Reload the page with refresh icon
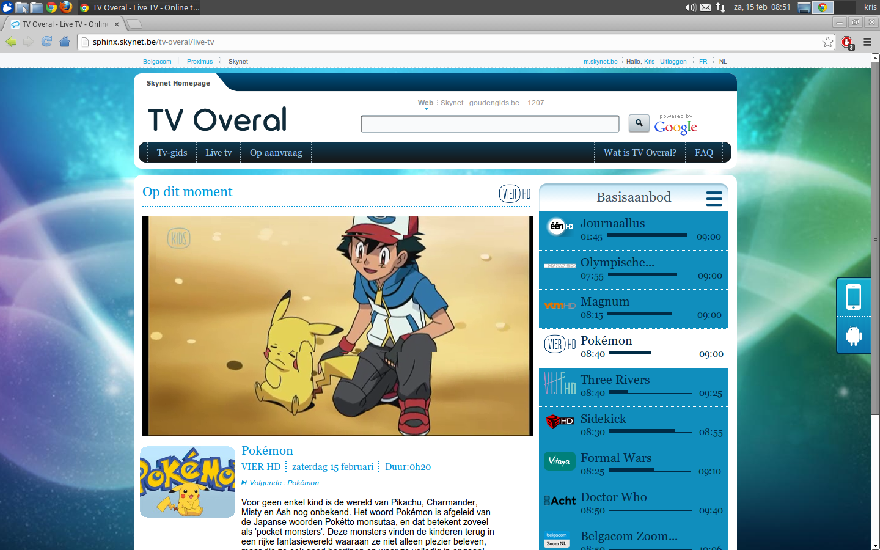The width and height of the screenshot is (880, 550). [46, 42]
